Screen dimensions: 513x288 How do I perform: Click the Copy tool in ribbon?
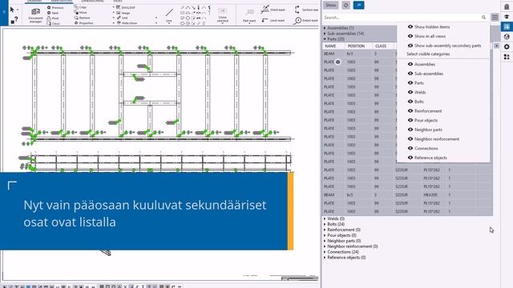80,7
